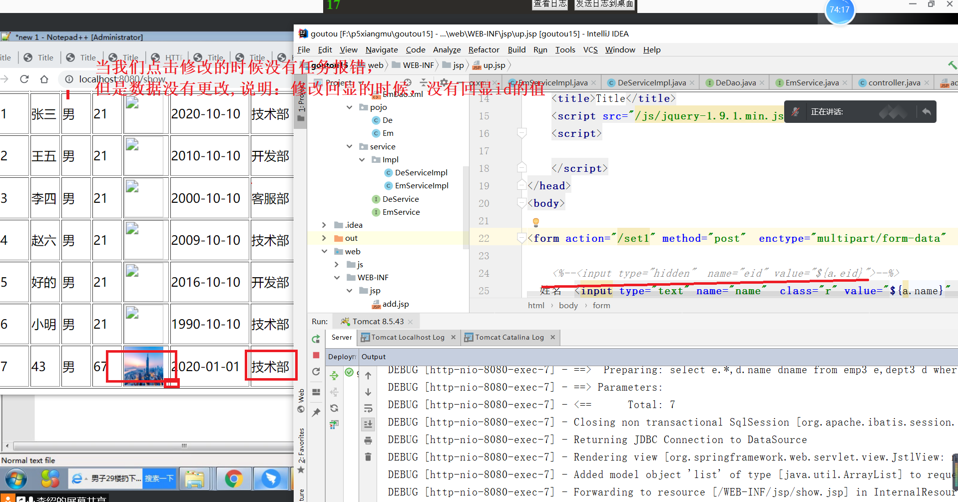Toggle scroll-to-end in console output
958x502 pixels.
click(368, 424)
